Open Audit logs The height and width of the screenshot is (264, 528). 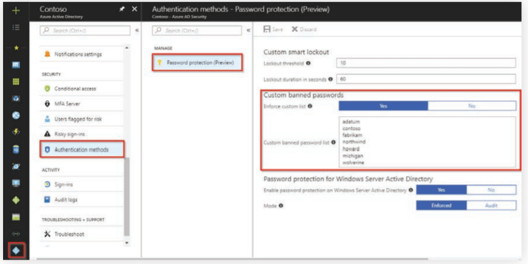tap(81, 200)
